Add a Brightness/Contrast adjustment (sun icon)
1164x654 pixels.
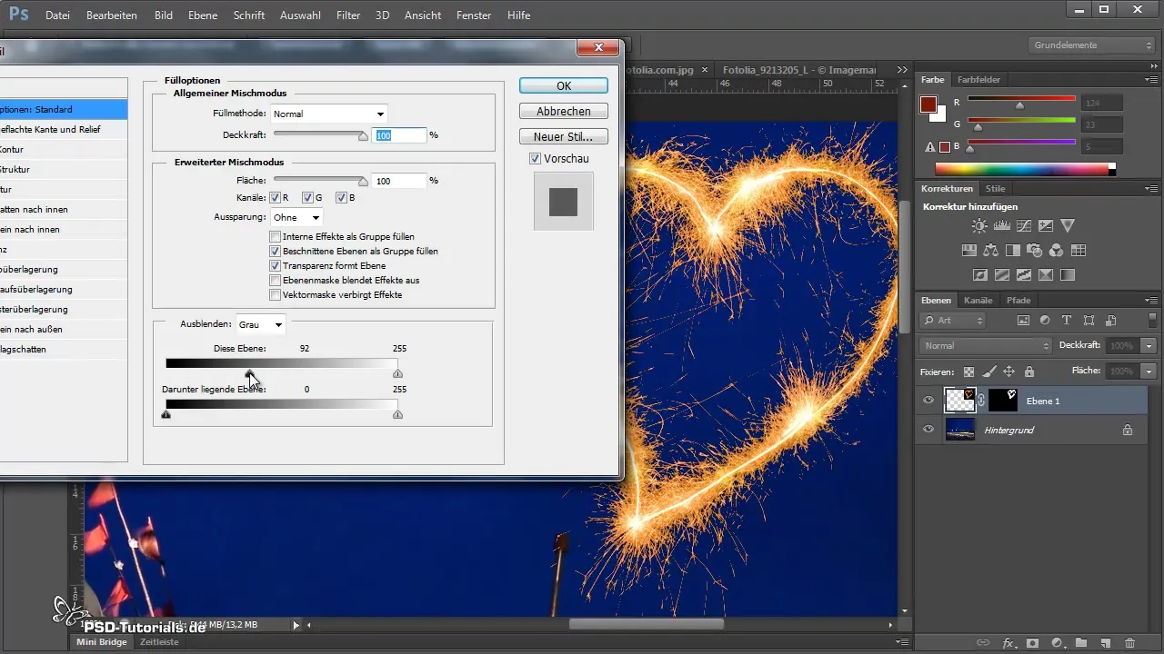[979, 226]
